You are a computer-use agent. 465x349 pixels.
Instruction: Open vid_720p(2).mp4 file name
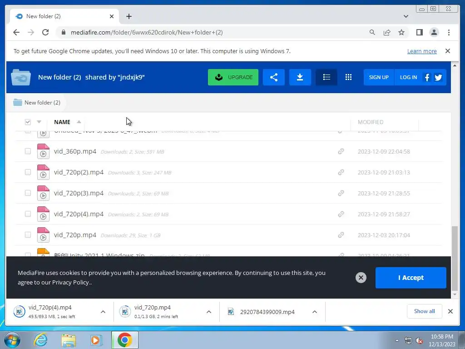point(79,172)
